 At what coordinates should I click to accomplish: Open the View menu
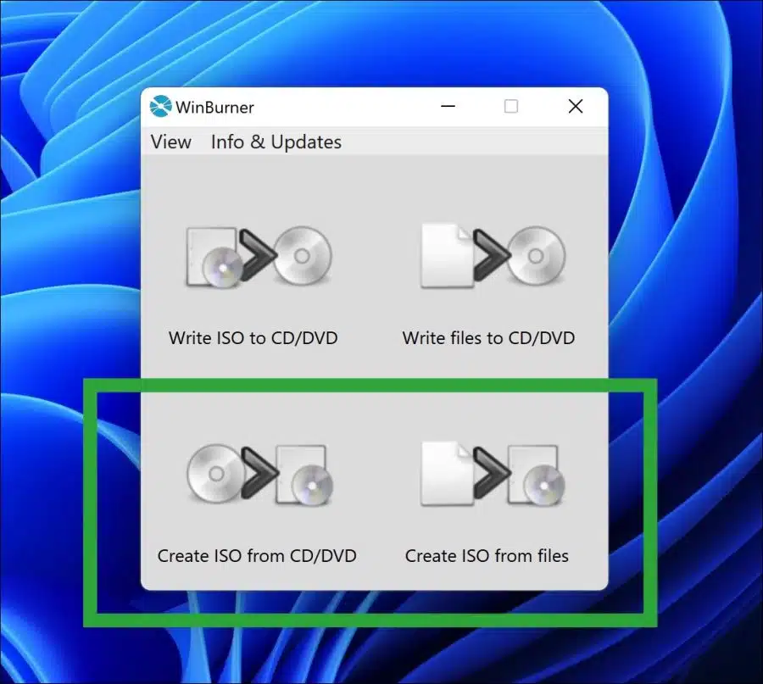click(170, 142)
